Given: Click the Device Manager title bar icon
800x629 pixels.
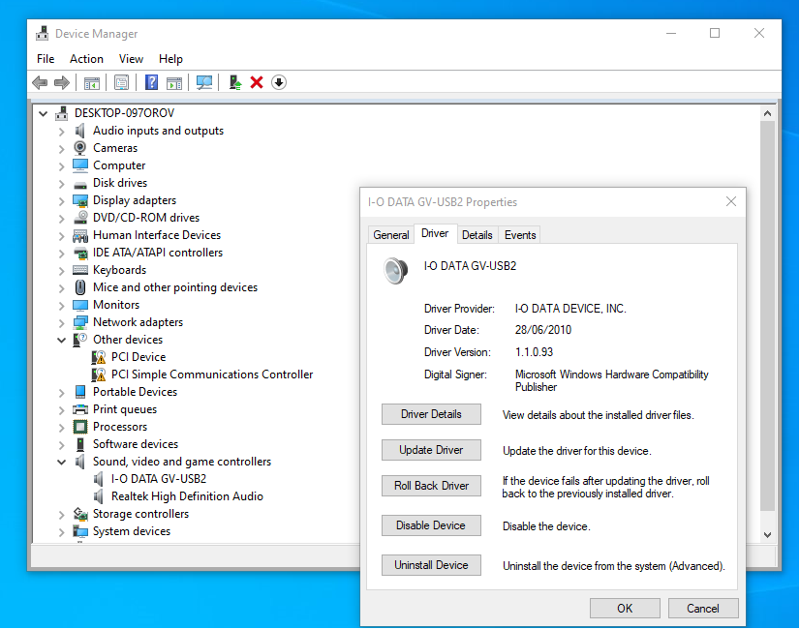Looking at the screenshot, I should (43, 34).
